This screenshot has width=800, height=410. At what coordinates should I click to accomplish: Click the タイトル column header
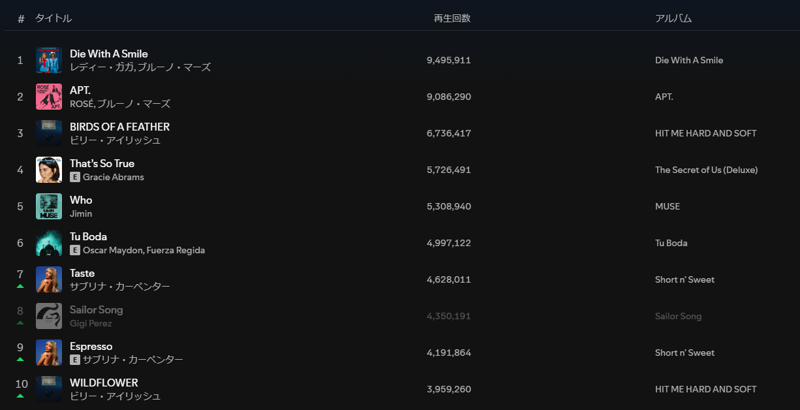click(54, 18)
